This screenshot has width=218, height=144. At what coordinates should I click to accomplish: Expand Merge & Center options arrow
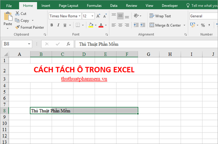tap(184, 25)
